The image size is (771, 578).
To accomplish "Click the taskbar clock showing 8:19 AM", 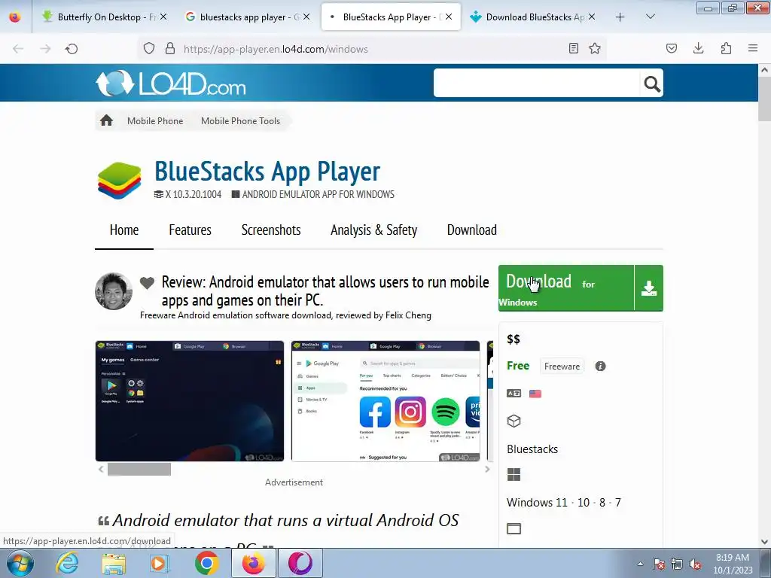I will point(732,563).
